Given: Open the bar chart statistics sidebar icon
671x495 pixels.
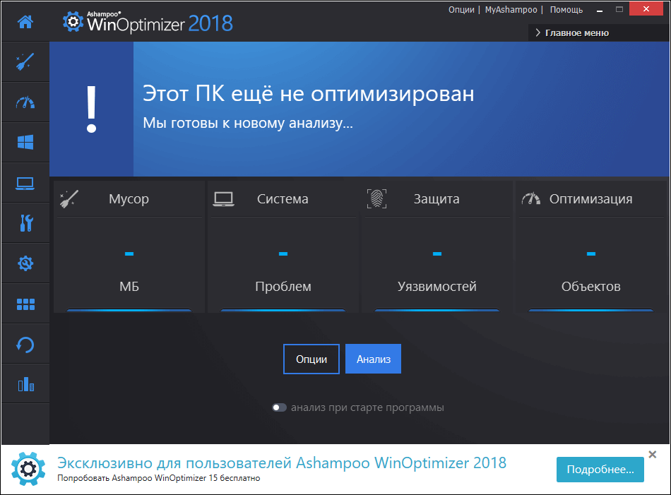Looking at the screenshot, I should pyautogui.click(x=25, y=384).
